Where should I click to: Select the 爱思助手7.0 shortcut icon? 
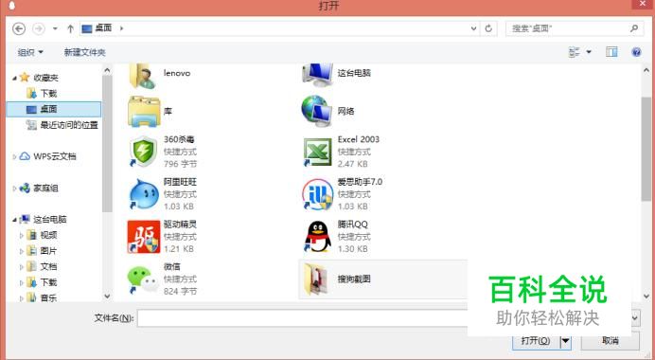coord(317,194)
